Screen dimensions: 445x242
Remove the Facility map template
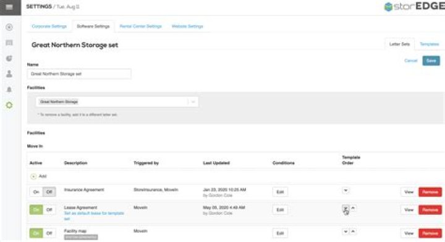(430, 233)
